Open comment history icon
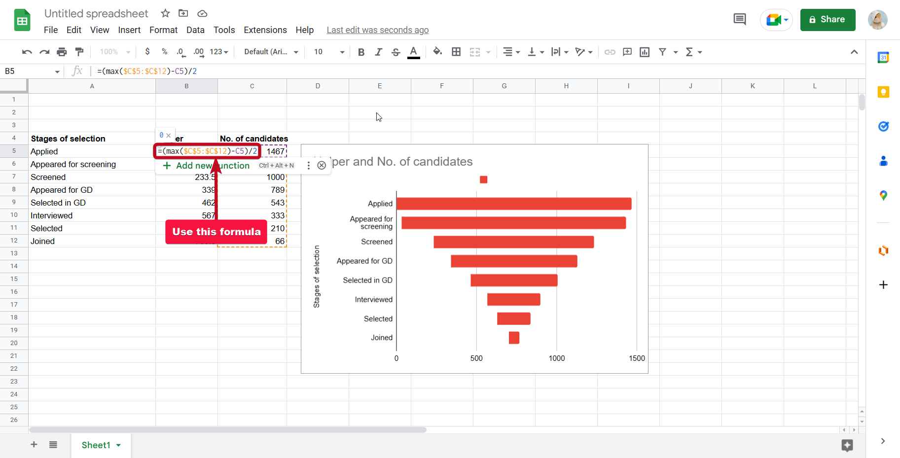900x458 pixels. pyautogui.click(x=739, y=20)
